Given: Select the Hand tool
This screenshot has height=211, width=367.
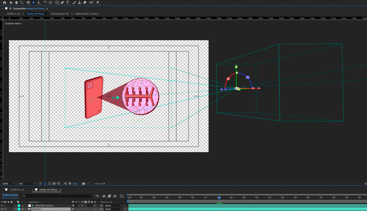Looking at the screenshot, I should coord(16,3).
